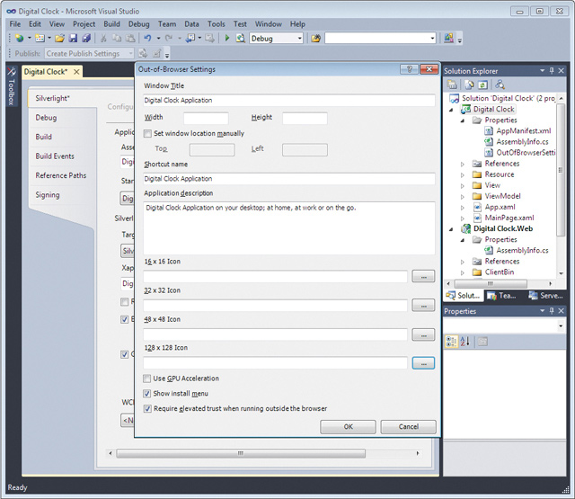The height and width of the screenshot is (499, 575).
Task: Open the Tools menu
Action: [x=217, y=24]
